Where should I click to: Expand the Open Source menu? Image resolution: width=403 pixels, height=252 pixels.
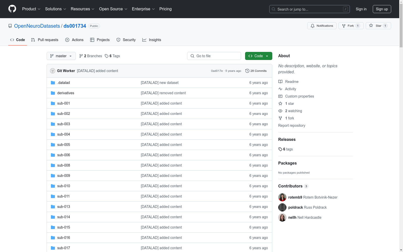tap(113, 9)
